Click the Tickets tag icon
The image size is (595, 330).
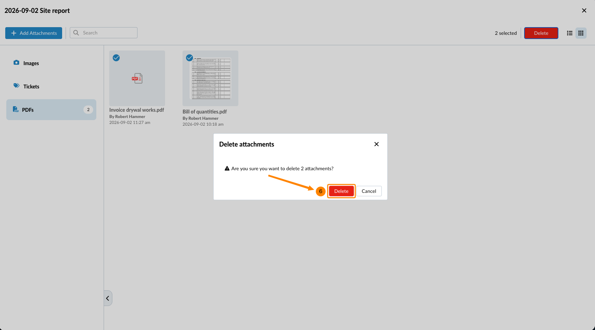[16, 86]
